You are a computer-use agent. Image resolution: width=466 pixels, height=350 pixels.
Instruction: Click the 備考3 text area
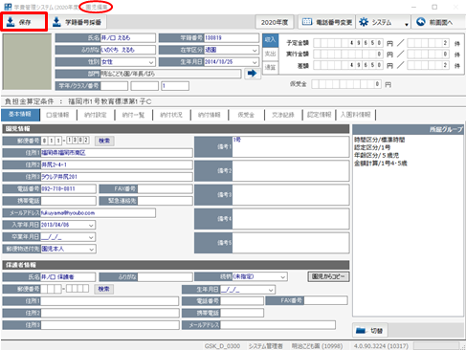[x=291, y=195]
